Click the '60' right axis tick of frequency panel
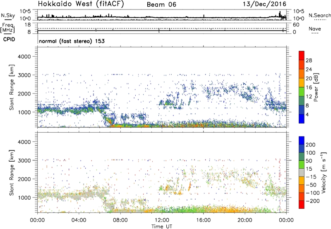The height and width of the screenshot is (229, 331). coord(296,25)
